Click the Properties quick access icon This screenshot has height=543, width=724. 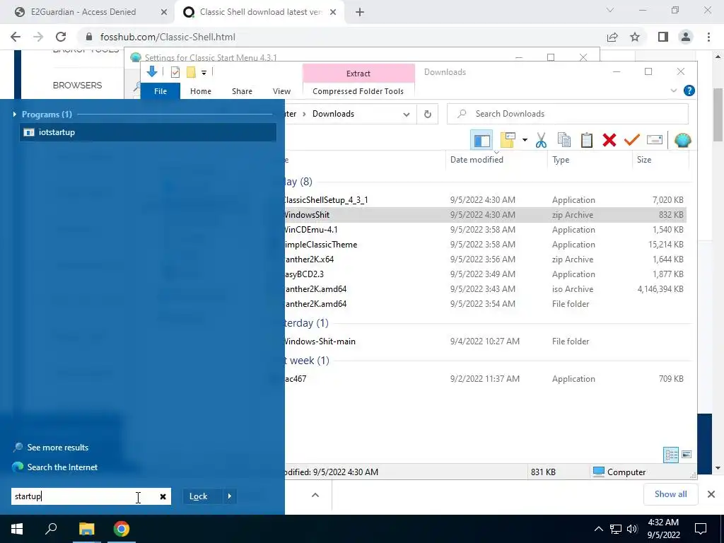pos(175,72)
